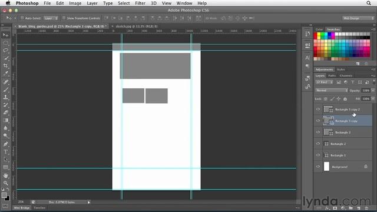This screenshot has width=377, height=212.
Task: Select the Brush tool
Action: (x=5, y=90)
